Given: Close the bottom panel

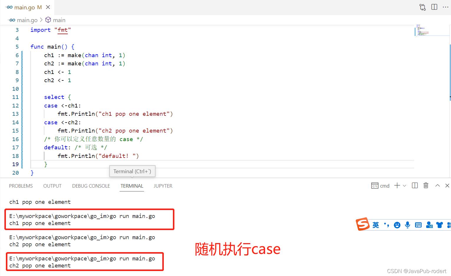Looking at the screenshot, I should (447, 185).
